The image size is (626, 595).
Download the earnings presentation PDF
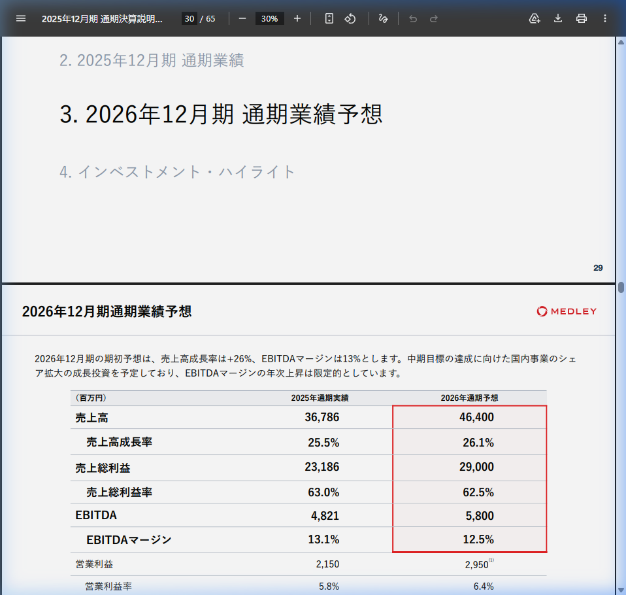pyautogui.click(x=557, y=18)
